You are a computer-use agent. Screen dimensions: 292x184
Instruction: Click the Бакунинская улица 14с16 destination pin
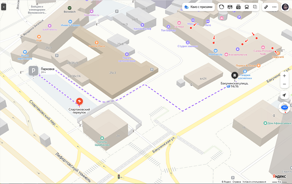(x=234, y=76)
